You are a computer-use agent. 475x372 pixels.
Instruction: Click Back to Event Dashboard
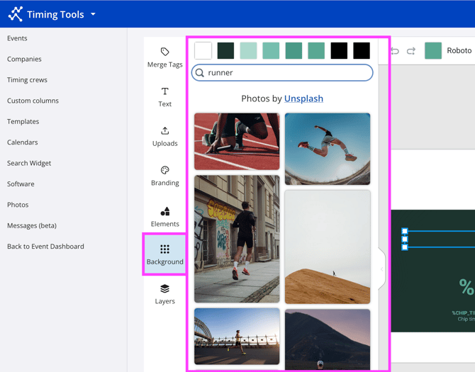tap(45, 247)
